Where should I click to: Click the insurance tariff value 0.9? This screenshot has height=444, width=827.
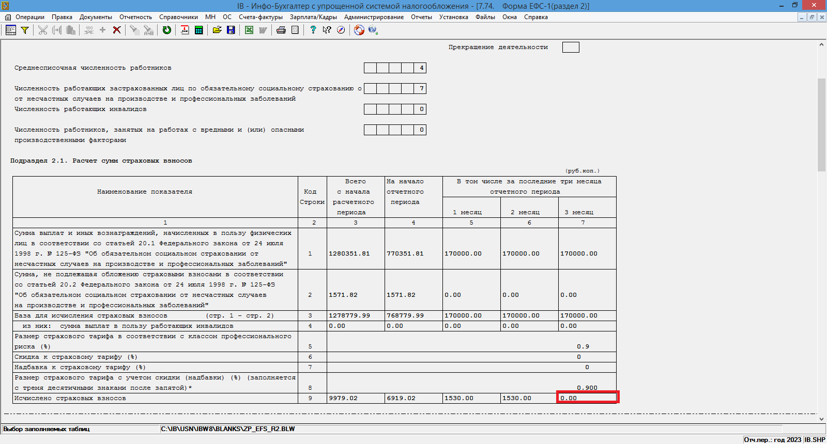(583, 347)
